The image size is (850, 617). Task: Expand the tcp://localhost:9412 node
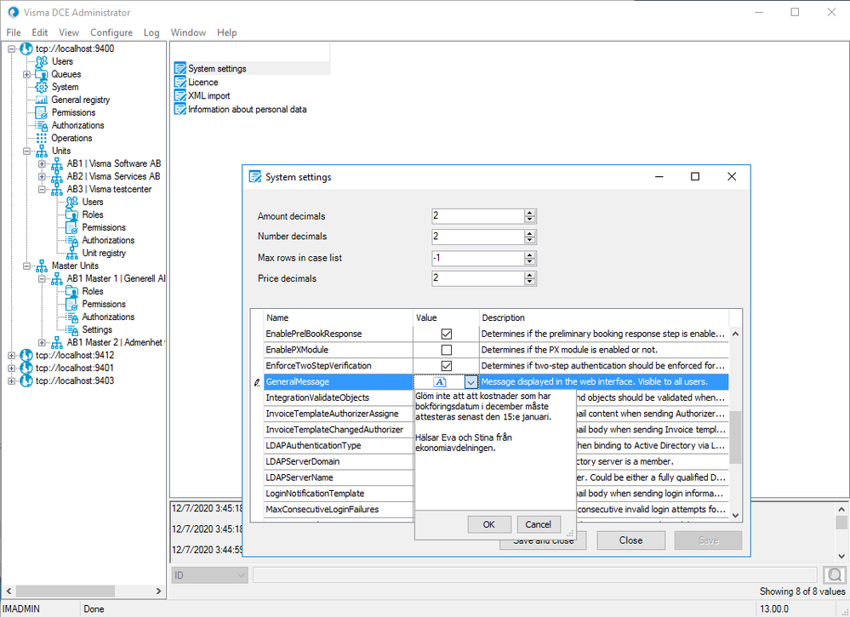point(11,356)
